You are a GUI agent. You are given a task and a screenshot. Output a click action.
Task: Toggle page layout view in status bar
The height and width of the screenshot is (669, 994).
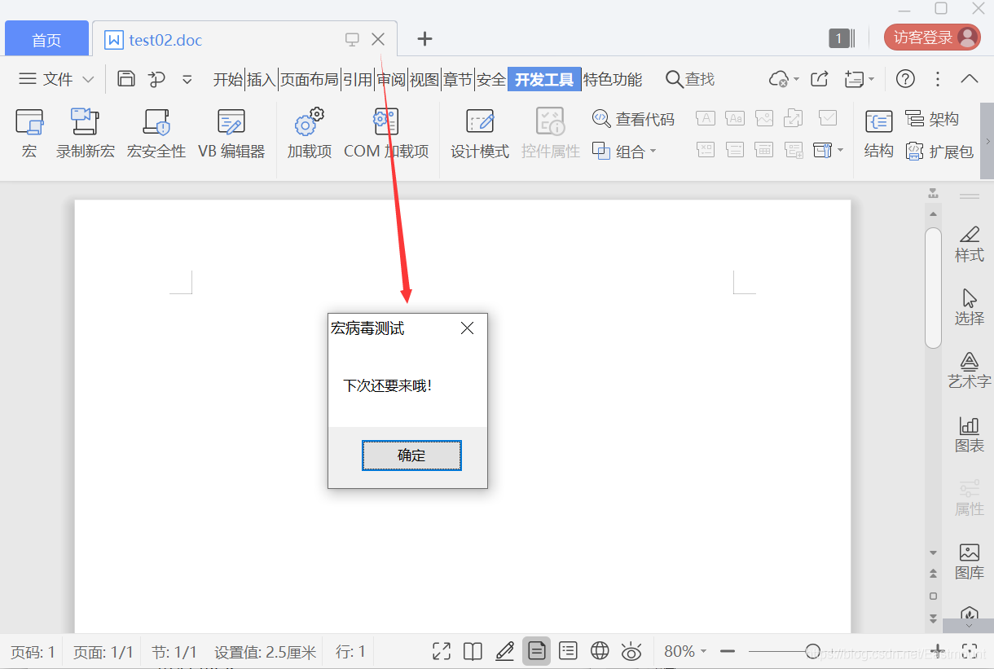[x=536, y=651]
